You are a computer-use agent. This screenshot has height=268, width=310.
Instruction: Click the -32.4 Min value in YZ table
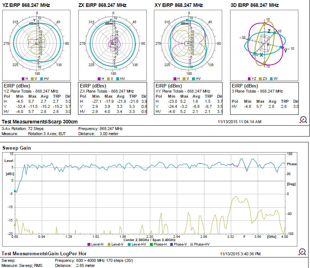coord(21,106)
